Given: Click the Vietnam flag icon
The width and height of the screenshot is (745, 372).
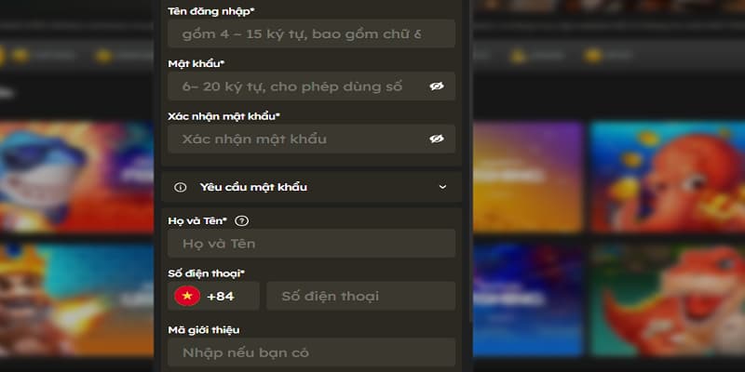Looking at the screenshot, I should (187, 296).
